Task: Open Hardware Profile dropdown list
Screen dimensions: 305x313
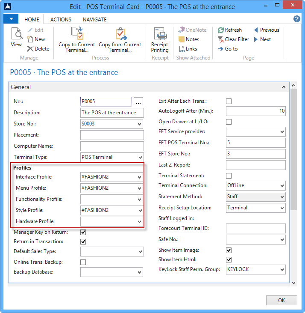Action: (140, 222)
